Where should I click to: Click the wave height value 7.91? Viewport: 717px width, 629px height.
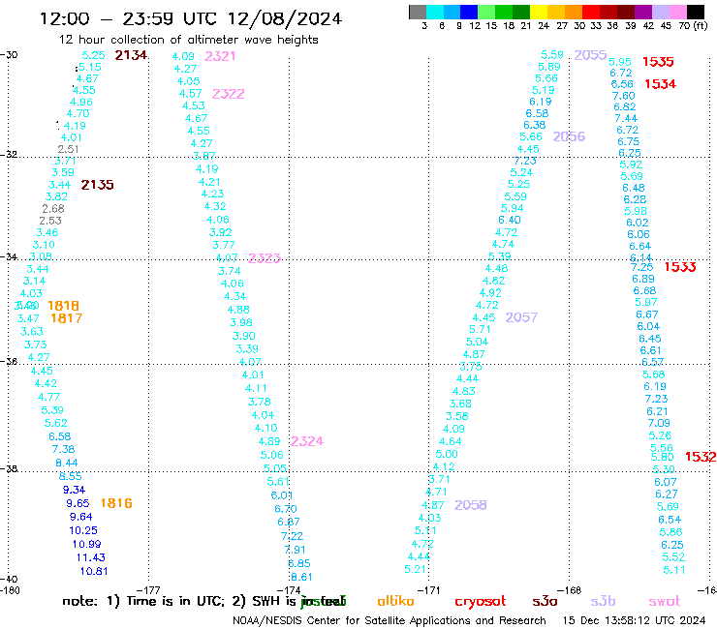(x=295, y=550)
